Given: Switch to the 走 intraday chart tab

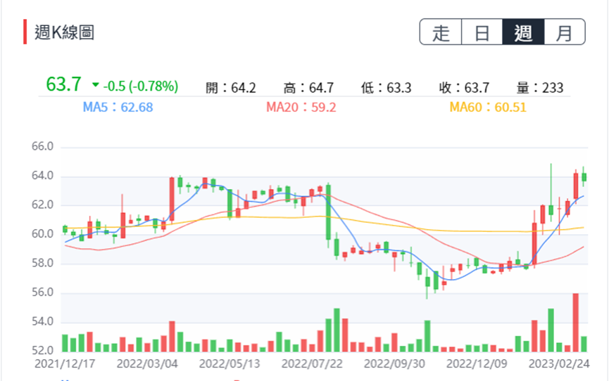Looking at the screenshot, I should (441, 32).
